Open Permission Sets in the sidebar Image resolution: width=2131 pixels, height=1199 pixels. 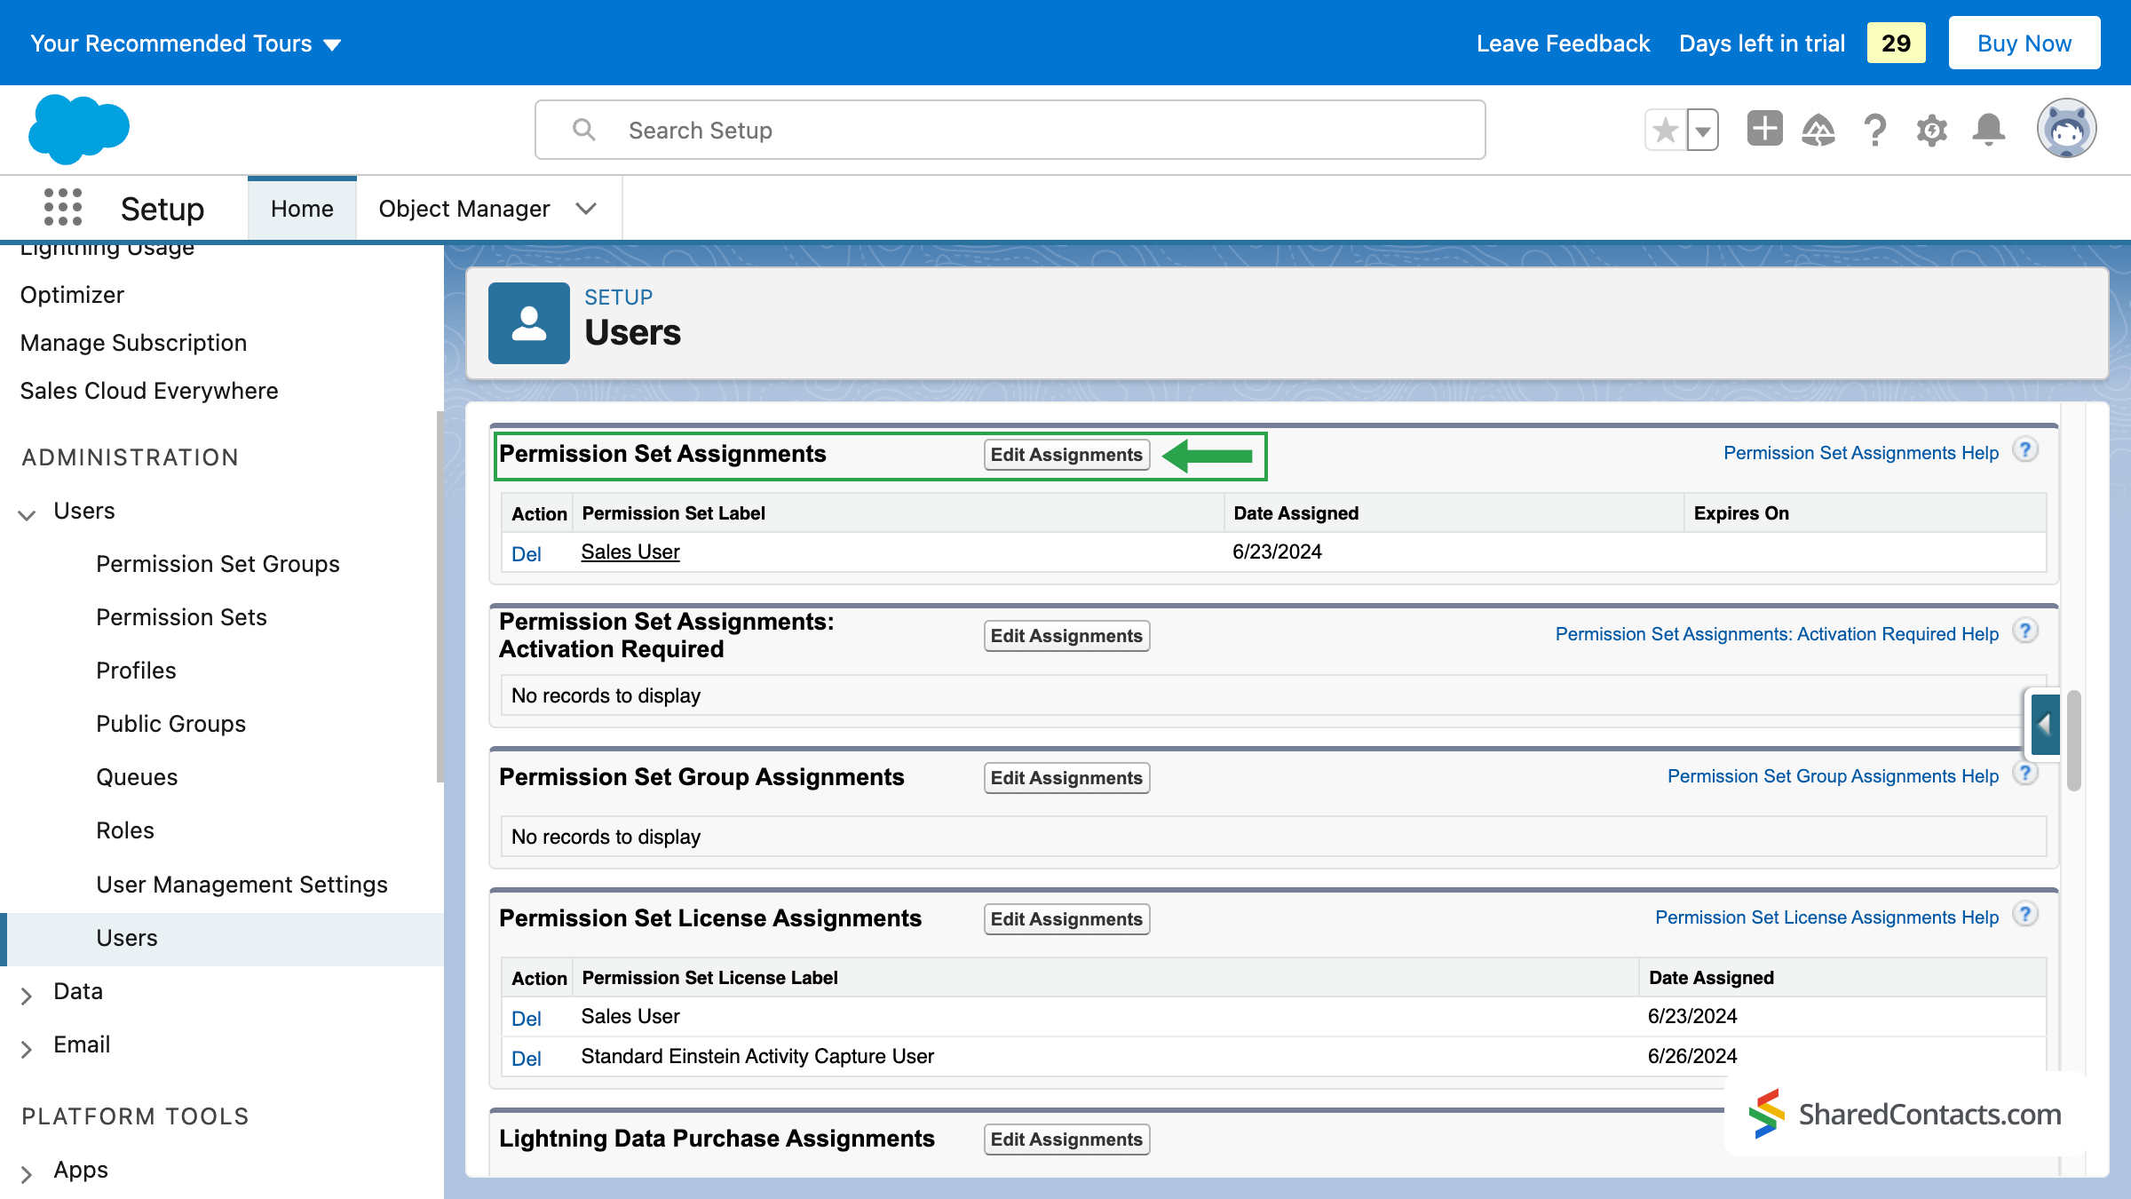tap(181, 617)
